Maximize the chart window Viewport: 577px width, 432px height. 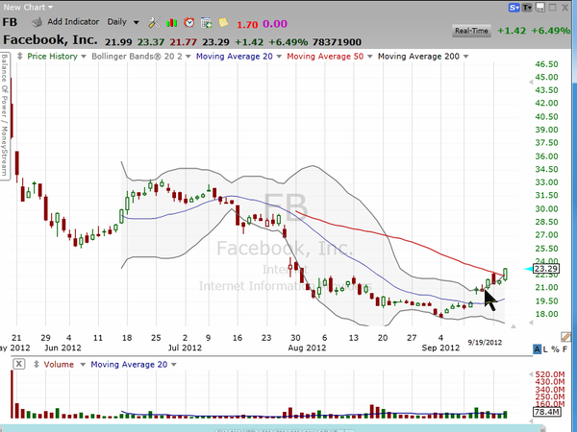click(x=552, y=8)
